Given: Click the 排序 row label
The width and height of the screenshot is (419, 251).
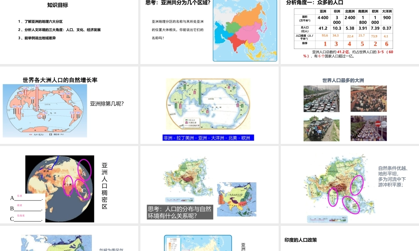Looking at the screenshot, I should pyautogui.click(x=305, y=43).
